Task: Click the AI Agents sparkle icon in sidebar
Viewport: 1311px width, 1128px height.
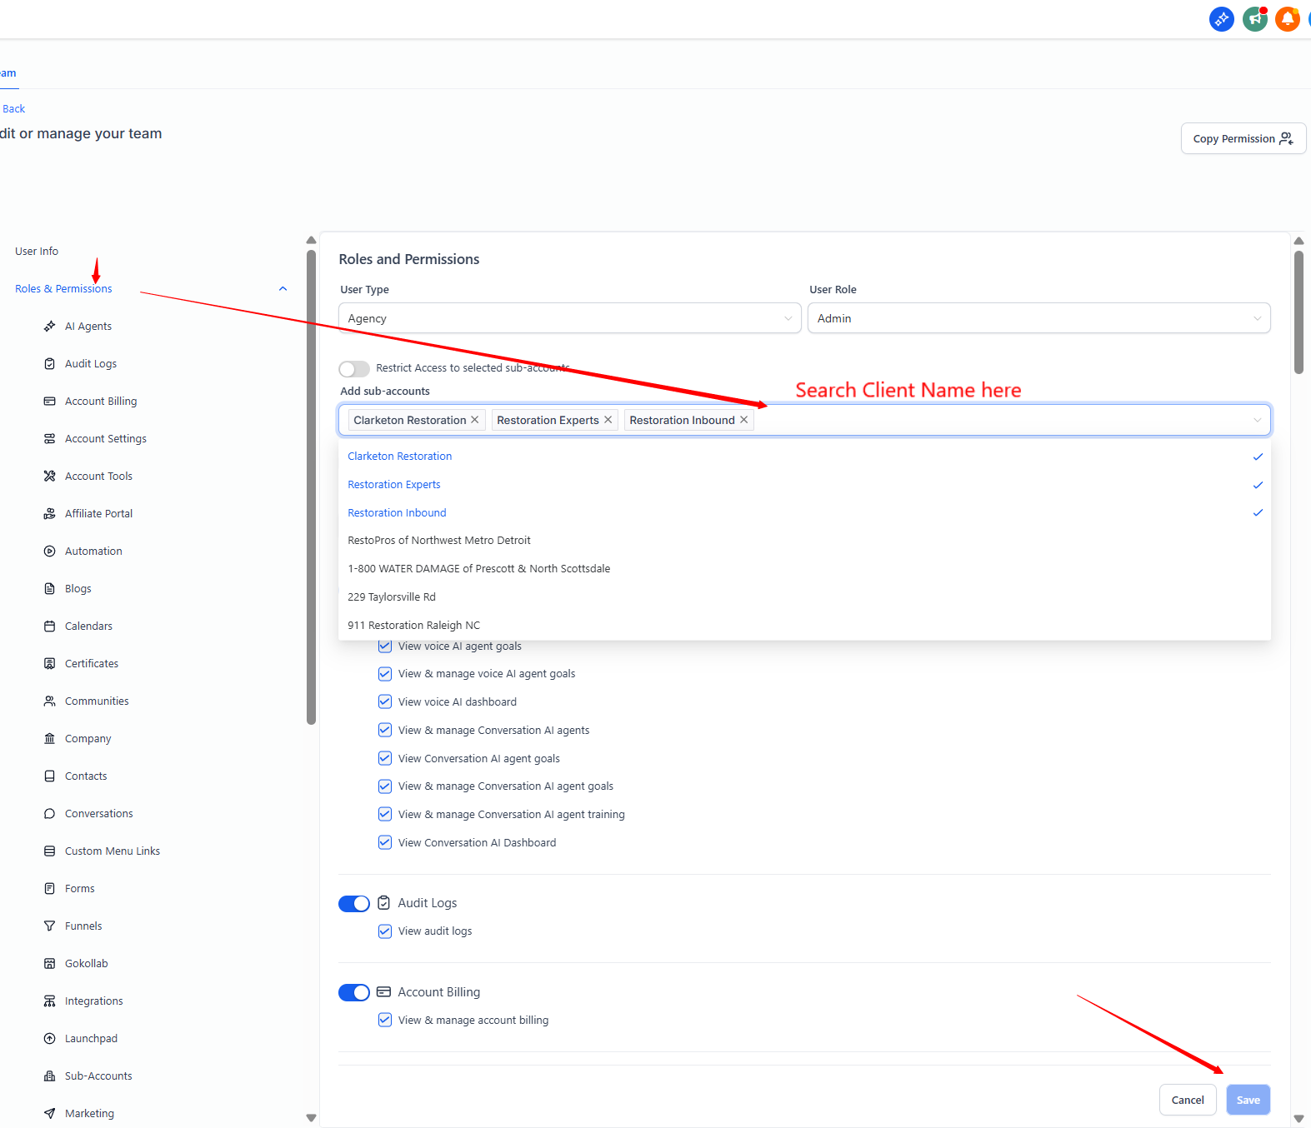Action: point(50,327)
